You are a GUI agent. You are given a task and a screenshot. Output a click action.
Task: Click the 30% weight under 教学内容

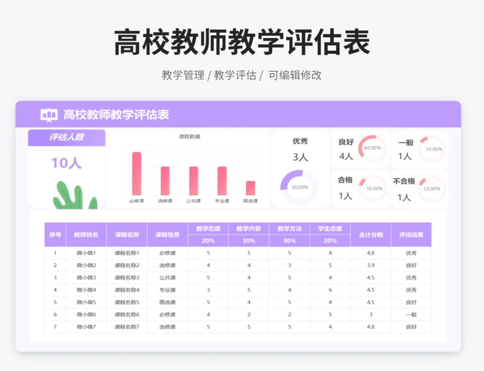click(249, 241)
